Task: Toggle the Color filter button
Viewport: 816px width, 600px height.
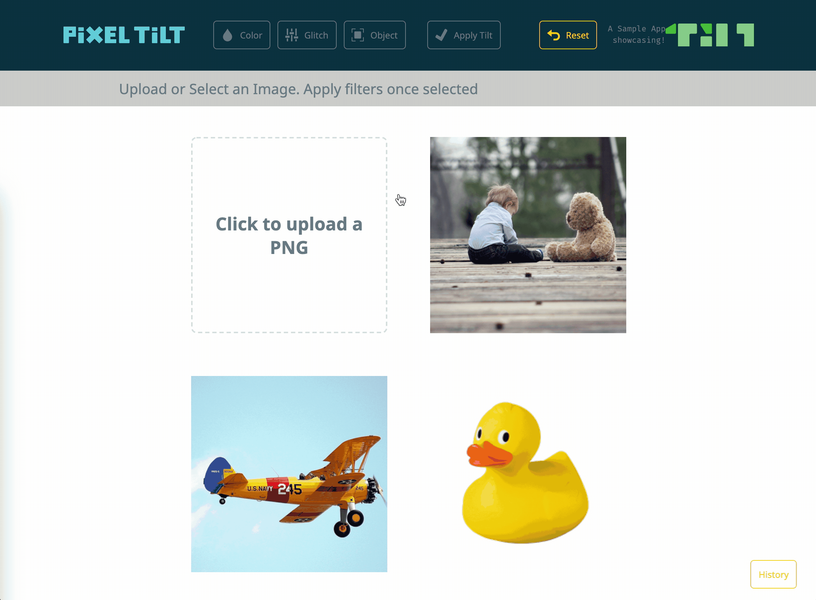Action: point(243,35)
